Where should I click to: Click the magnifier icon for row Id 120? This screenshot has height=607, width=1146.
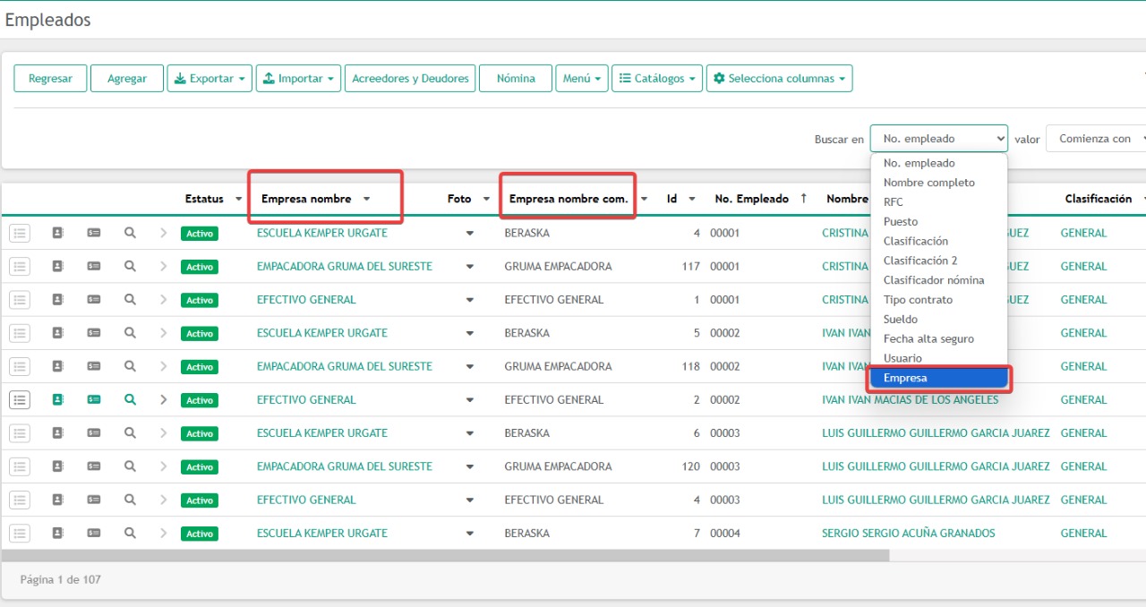click(130, 466)
